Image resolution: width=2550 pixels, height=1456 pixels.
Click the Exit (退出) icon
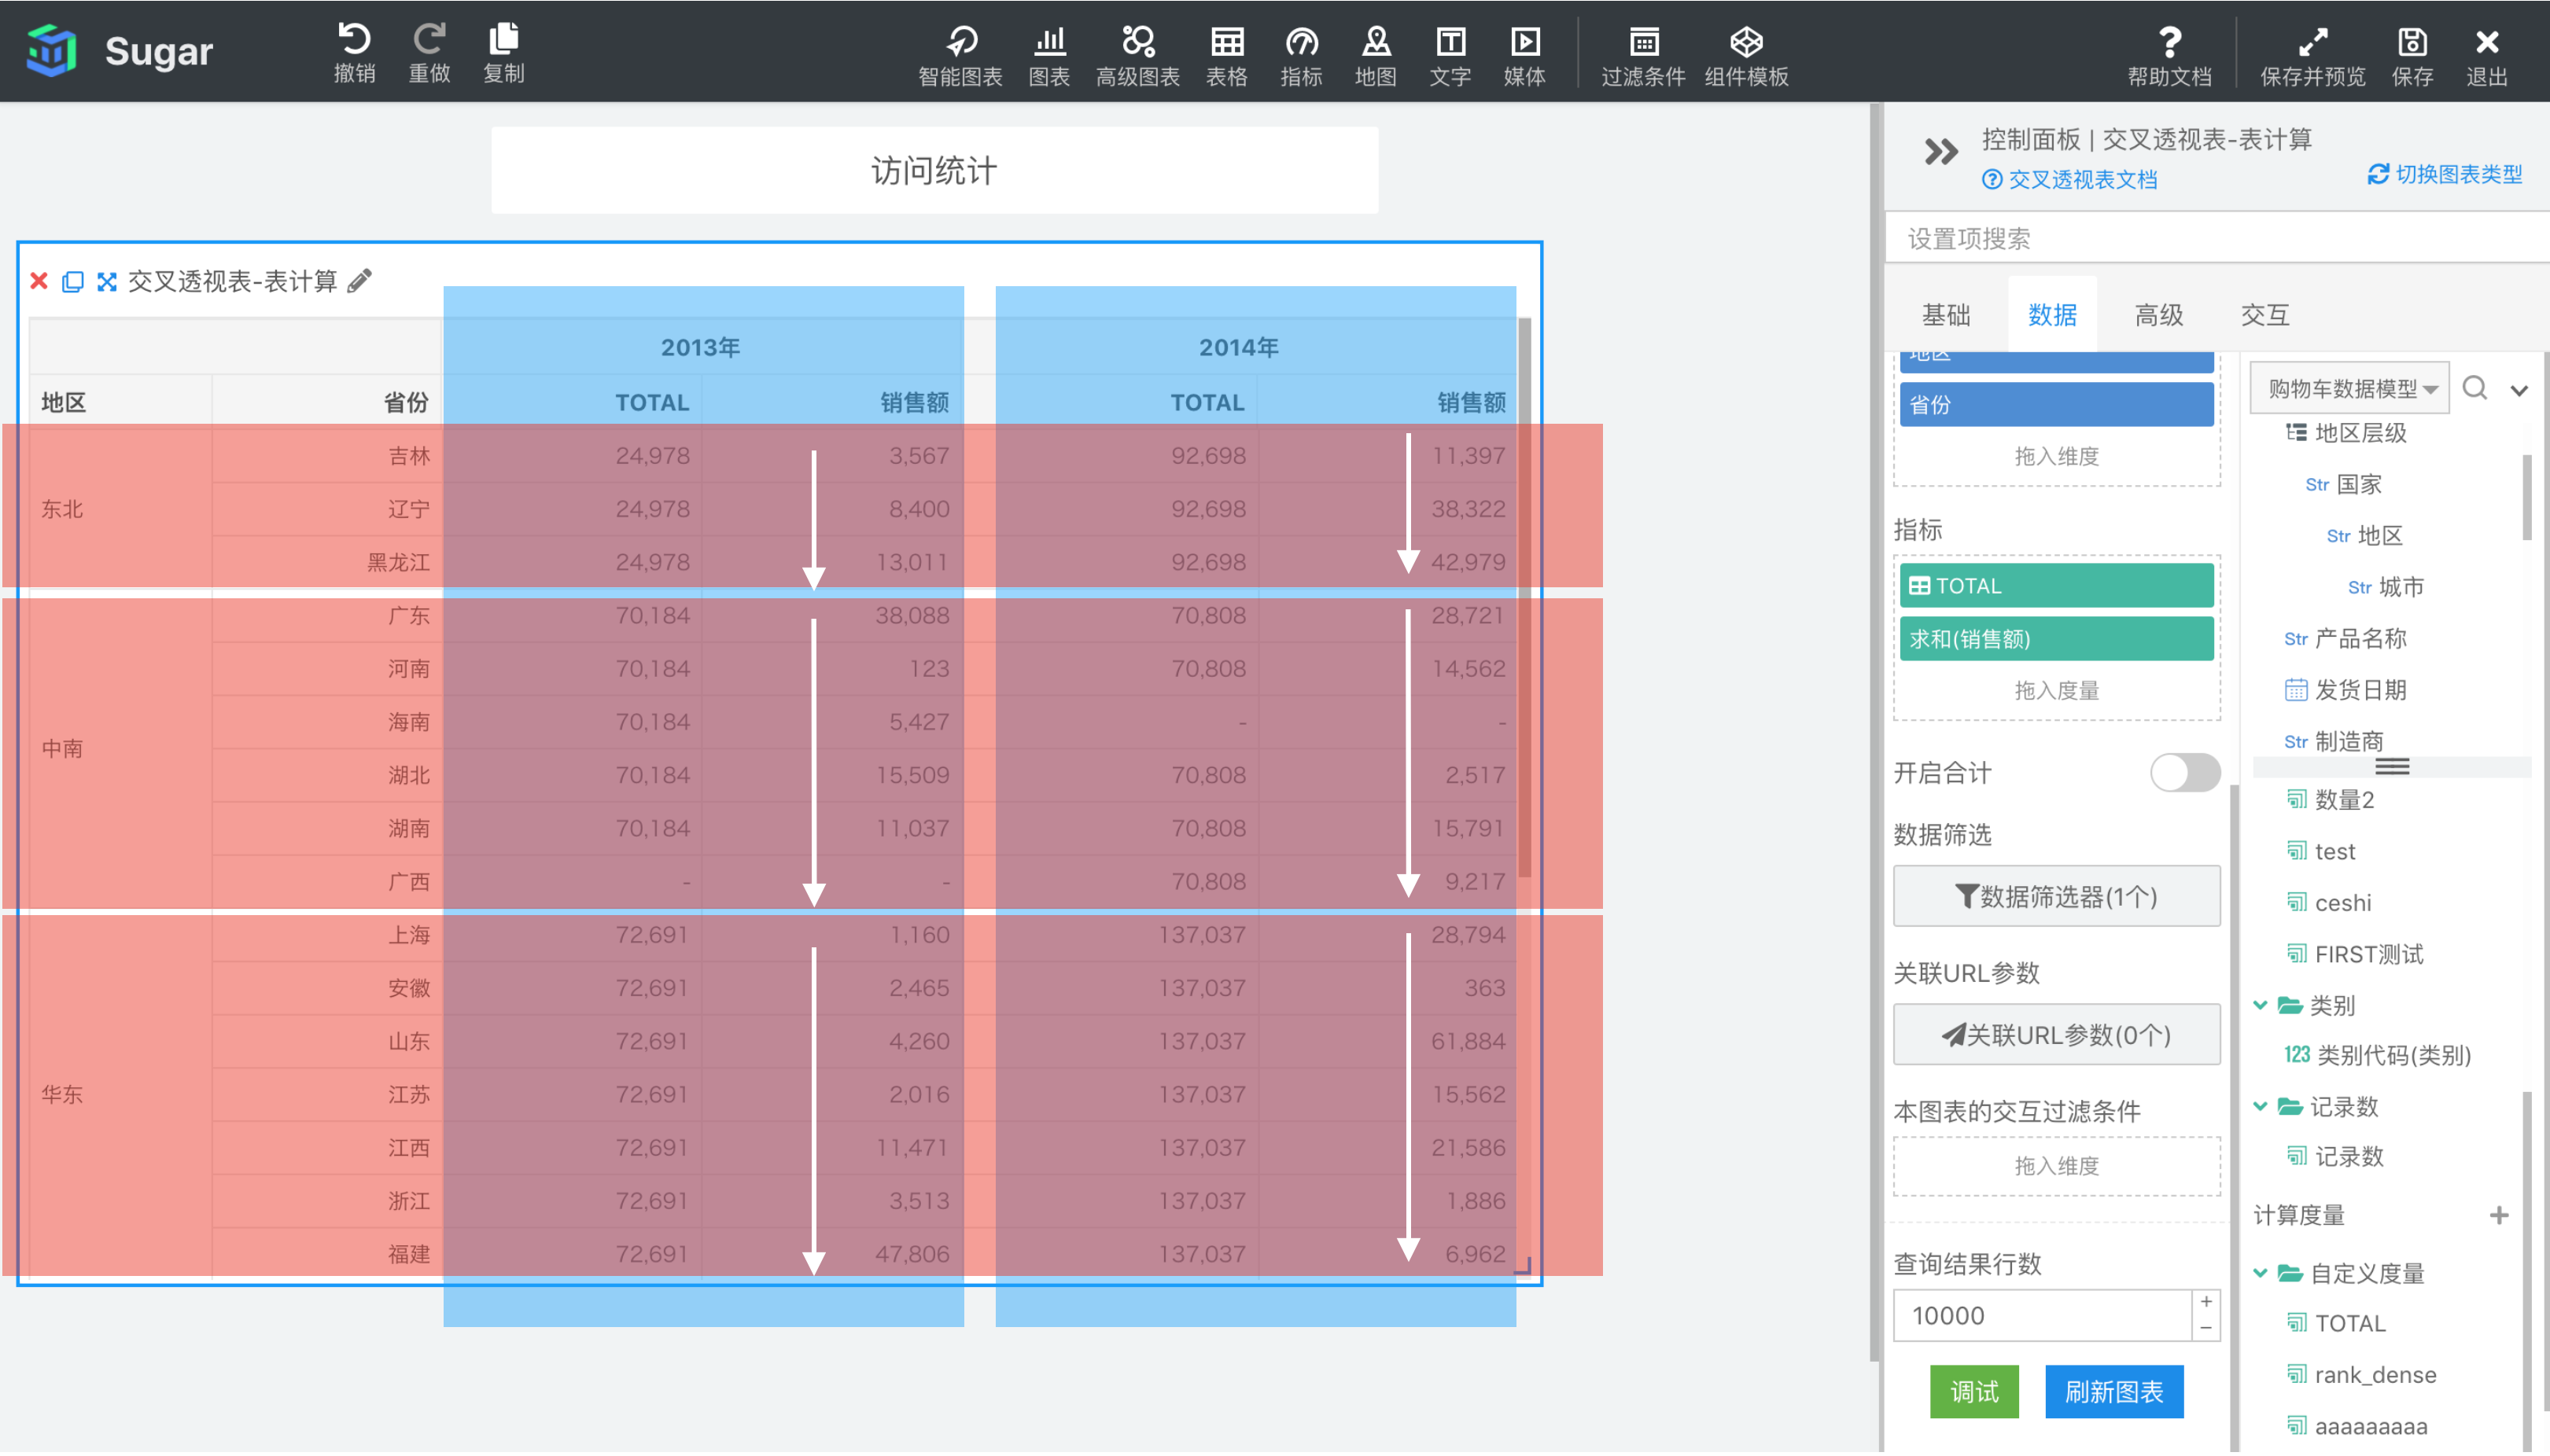(x=2487, y=55)
